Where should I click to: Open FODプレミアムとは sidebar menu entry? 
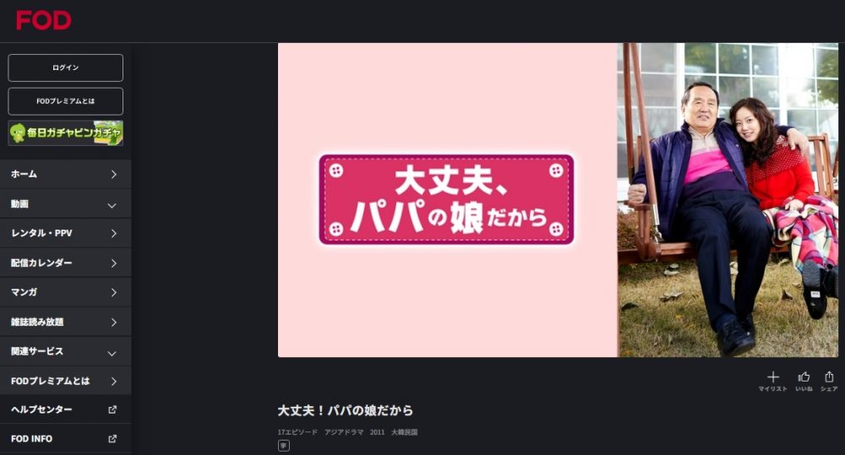pyautogui.click(x=66, y=382)
